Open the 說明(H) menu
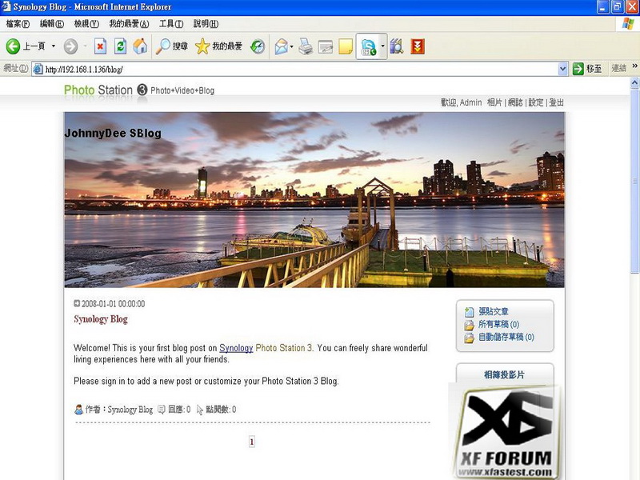Image resolution: width=640 pixels, height=480 pixels. (x=206, y=24)
